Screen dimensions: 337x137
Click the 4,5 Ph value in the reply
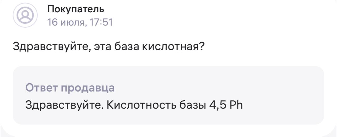pos(226,105)
